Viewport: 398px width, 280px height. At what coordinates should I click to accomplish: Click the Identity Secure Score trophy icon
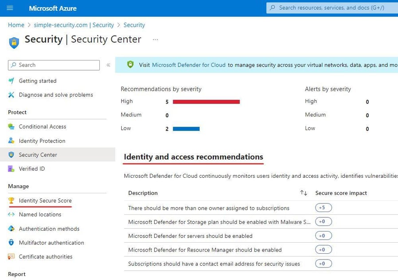(11, 200)
